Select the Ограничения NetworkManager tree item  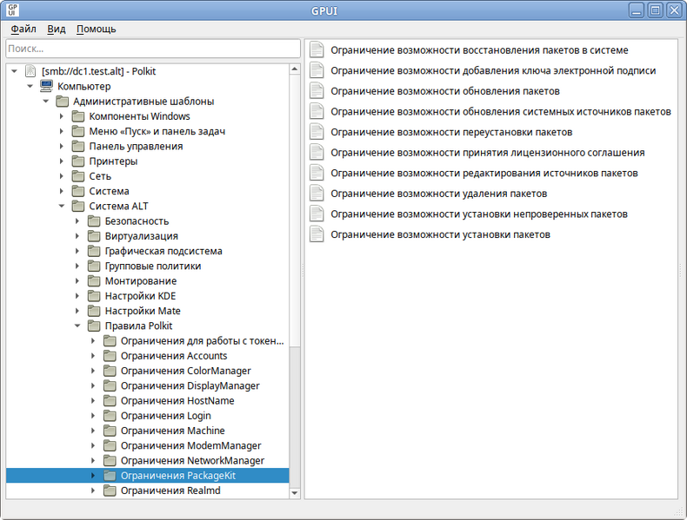pos(192,460)
